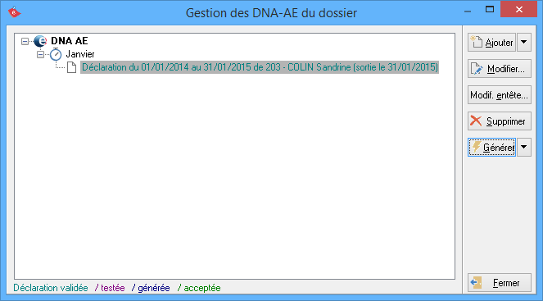Image resolution: width=543 pixels, height=301 pixels.
Task: Click the '/ générée' legend text
Action: click(x=151, y=288)
